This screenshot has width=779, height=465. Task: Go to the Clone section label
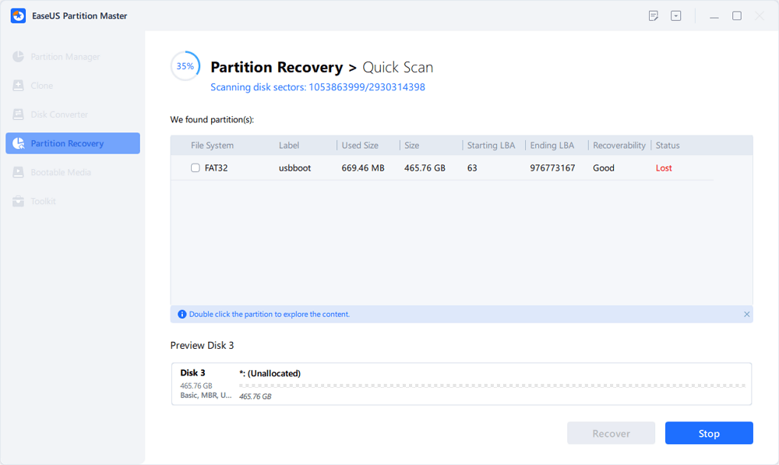(42, 86)
